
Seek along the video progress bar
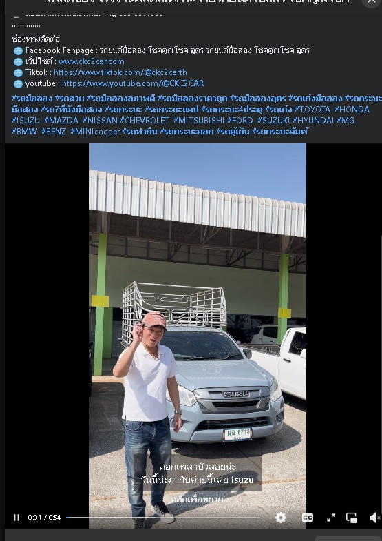click(x=163, y=518)
